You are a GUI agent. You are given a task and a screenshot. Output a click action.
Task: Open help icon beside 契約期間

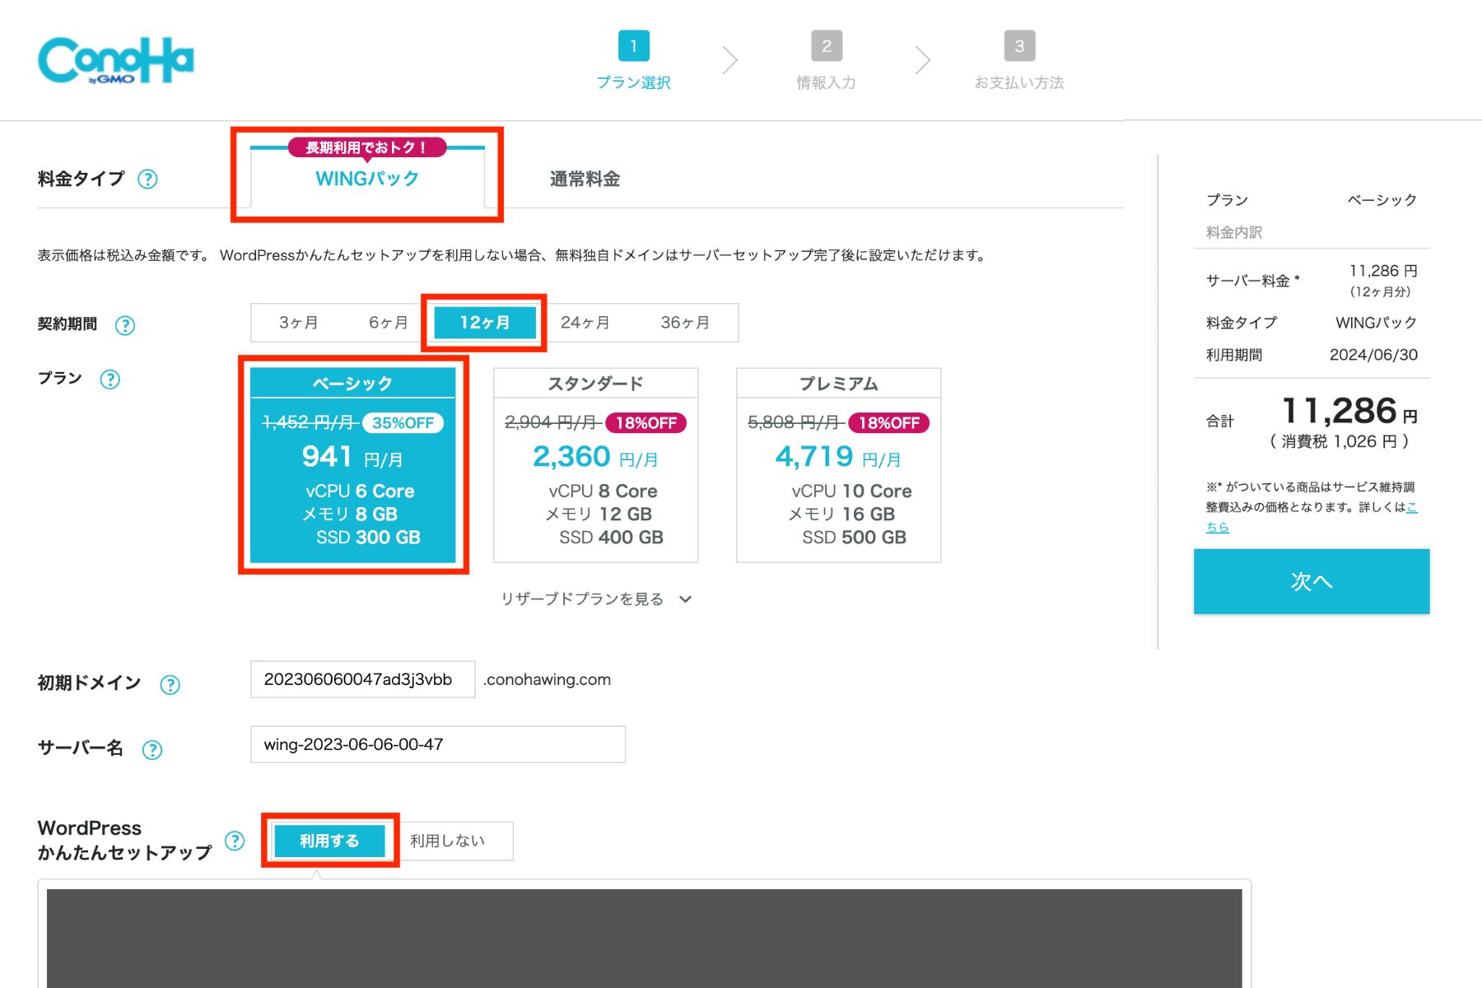pos(125,325)
